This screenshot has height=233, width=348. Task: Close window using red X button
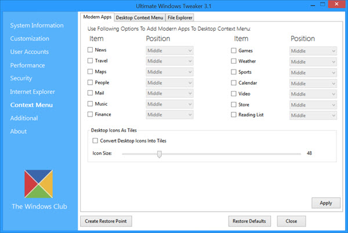coord(336,4)
